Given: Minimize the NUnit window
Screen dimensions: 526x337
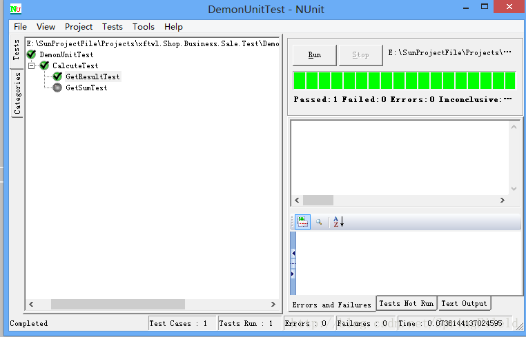Looking at the screenshot, I should pyautogui.click(x=466, y=8).
